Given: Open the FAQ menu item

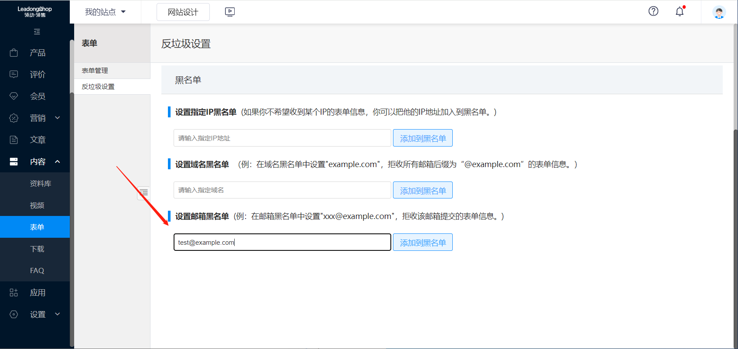Looking at the screenshot, I should coord(37,270).
